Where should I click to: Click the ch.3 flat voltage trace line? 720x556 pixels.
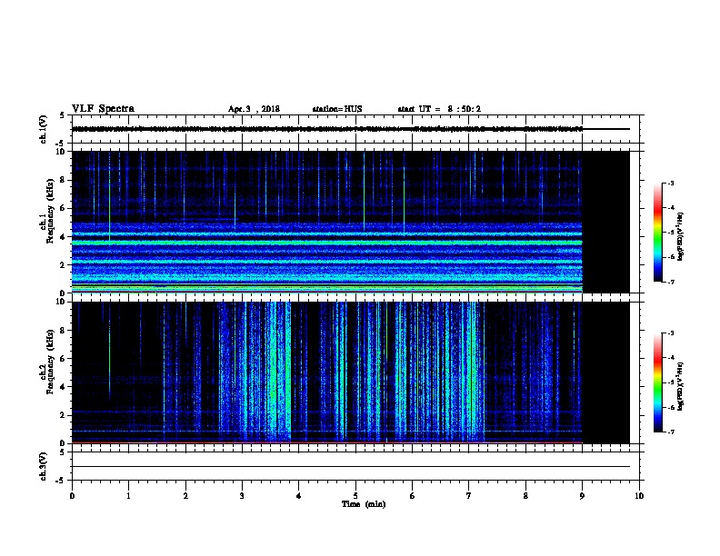click(351, 467)
